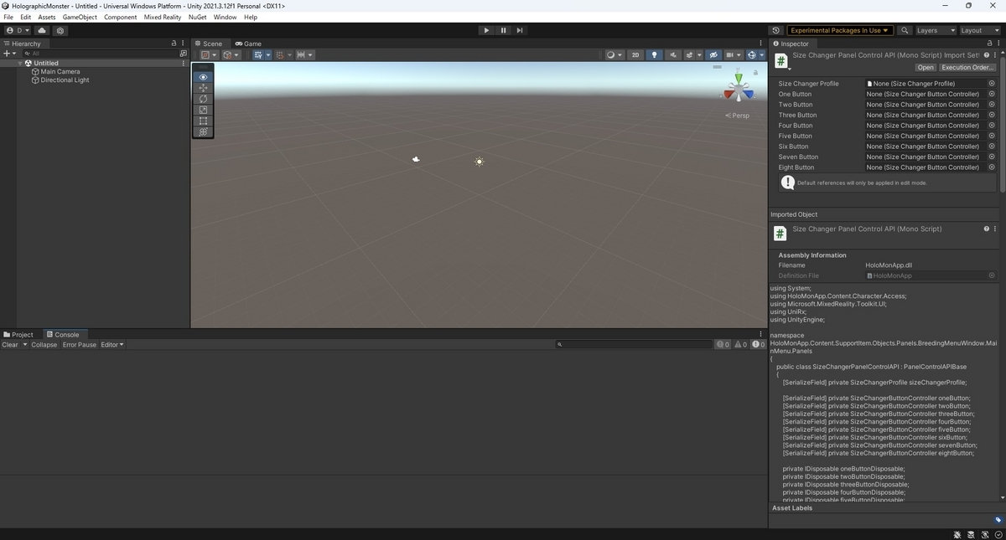
Task: Click object picker for Eight Button field
Action: [x=992, y=167]
